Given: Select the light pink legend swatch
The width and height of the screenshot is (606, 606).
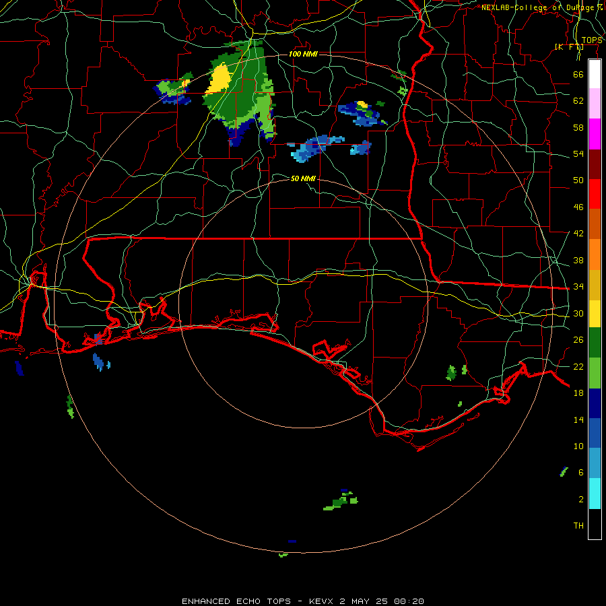Looking at the screenshot, I should pos(595,104).
